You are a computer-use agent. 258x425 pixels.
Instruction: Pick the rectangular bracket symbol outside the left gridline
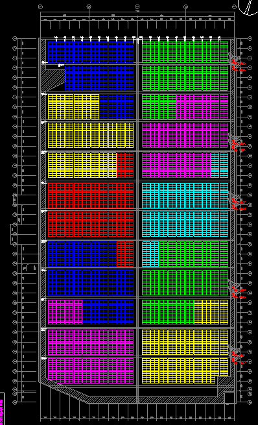[13, 234]
